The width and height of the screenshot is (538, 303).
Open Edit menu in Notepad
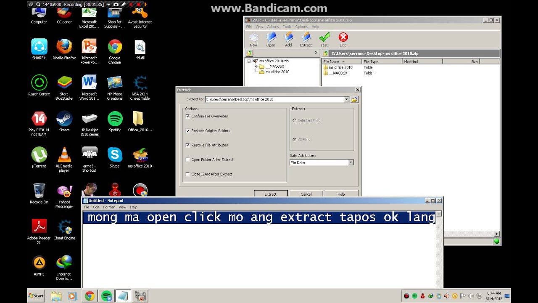tap(96, 207)
